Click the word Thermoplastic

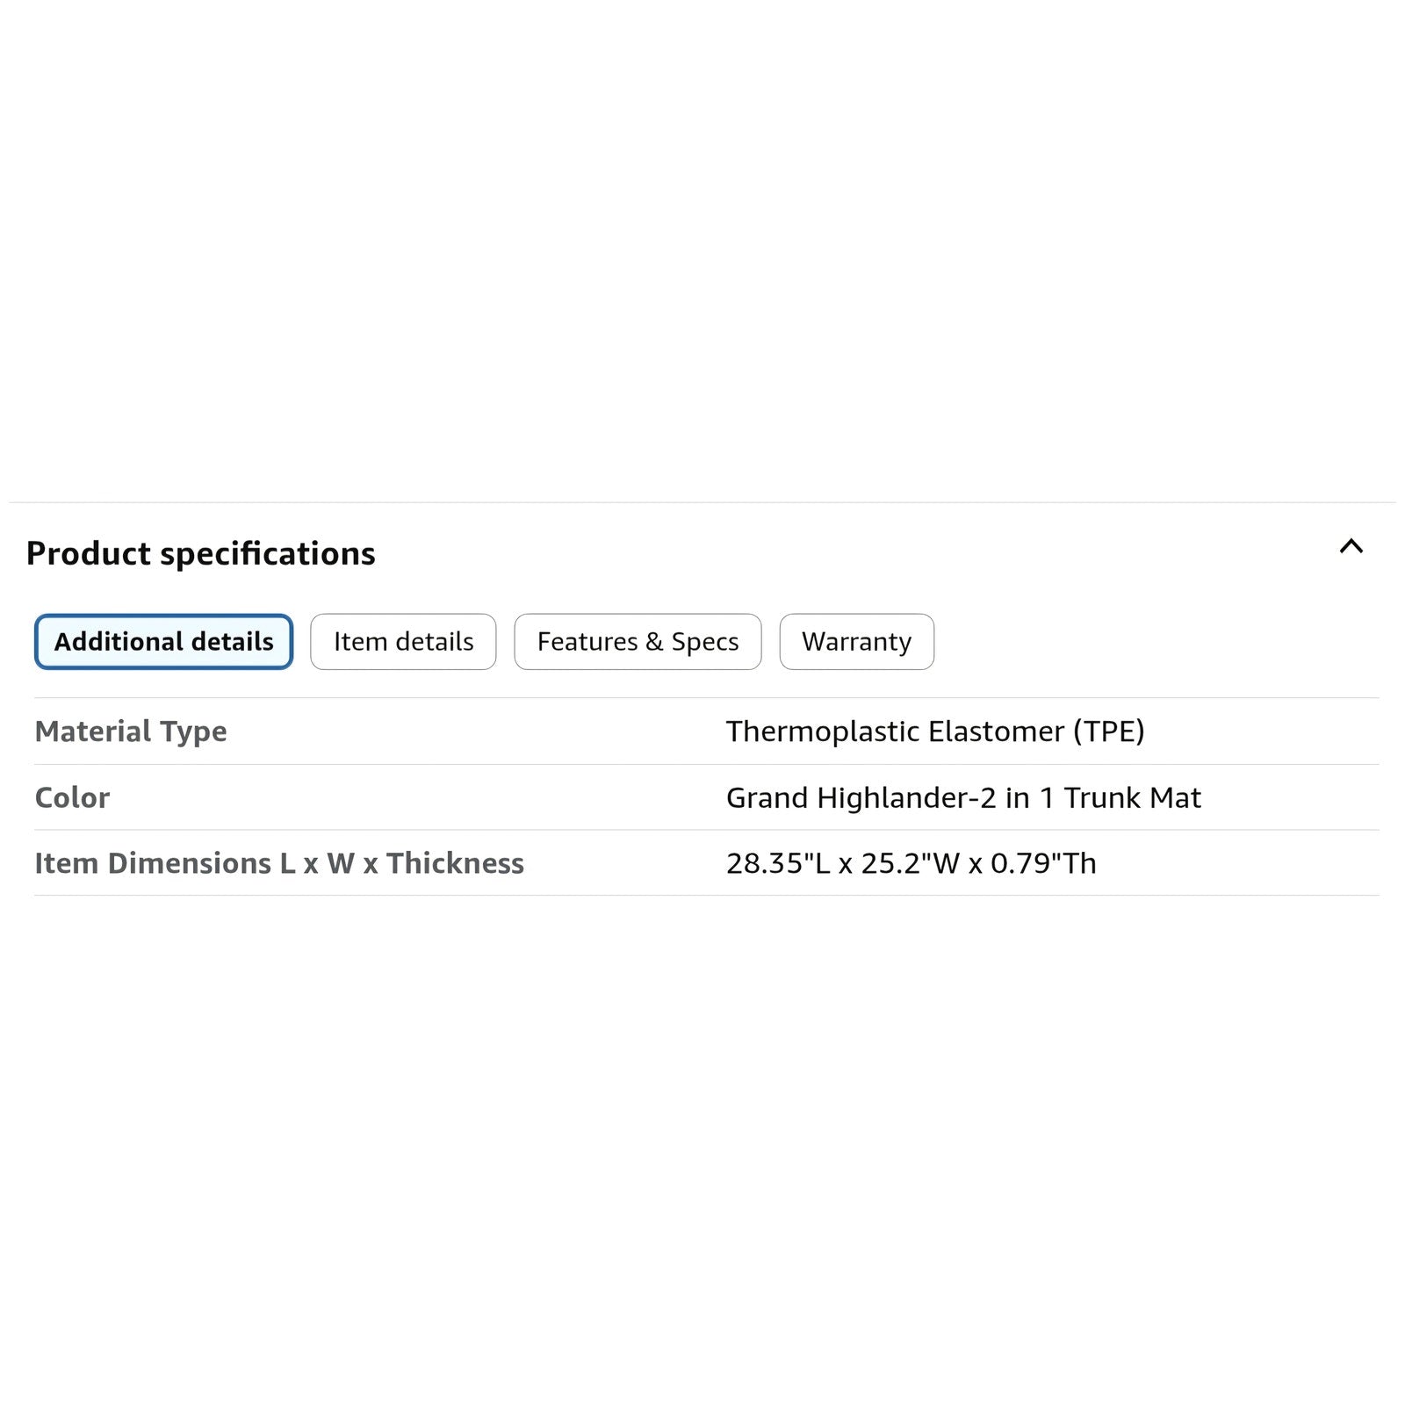[822, 731]
